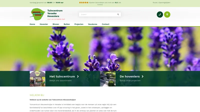The height and width of the screenshot is (112, 200).
Task: Click the Tuincentrum Yerseke Hoveniers title
Action: (x=55, y=13)
